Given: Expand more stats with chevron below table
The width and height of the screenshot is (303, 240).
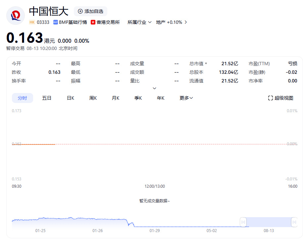Looking at the screenshot, I should 154,88.
